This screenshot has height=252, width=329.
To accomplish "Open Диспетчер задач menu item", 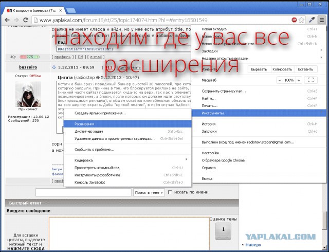I will 127,131.
